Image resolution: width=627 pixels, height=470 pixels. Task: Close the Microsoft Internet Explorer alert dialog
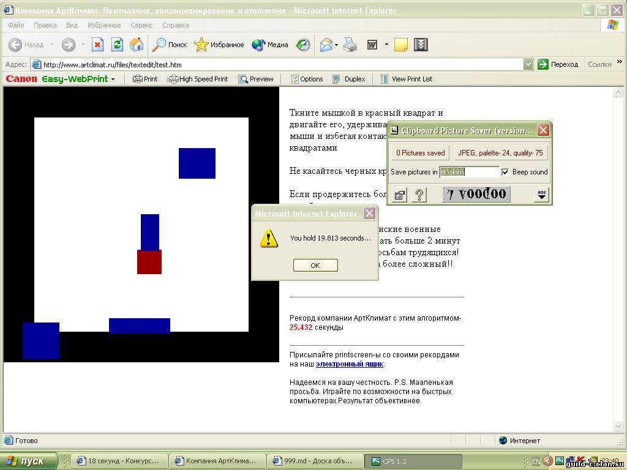[369, 214]
